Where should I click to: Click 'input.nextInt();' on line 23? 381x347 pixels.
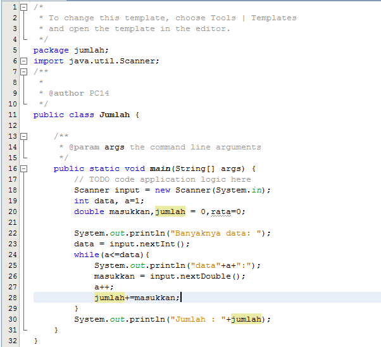[149, 244]
